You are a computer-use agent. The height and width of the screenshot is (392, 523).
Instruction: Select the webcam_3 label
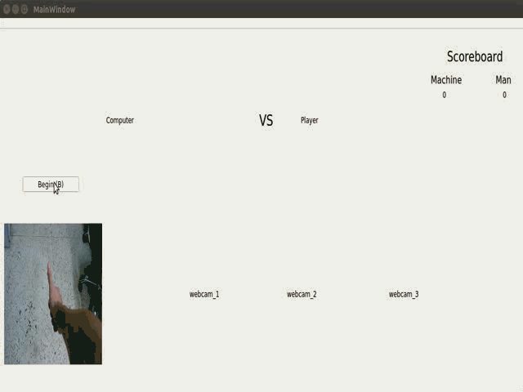[404, 294]
